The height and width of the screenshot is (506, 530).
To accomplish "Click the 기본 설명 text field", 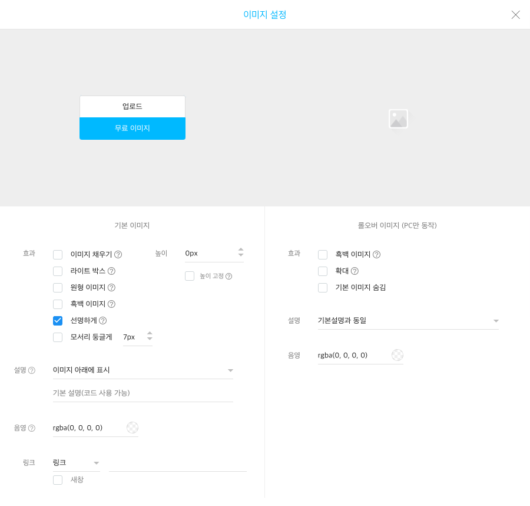I will click(x=143, y=393).
